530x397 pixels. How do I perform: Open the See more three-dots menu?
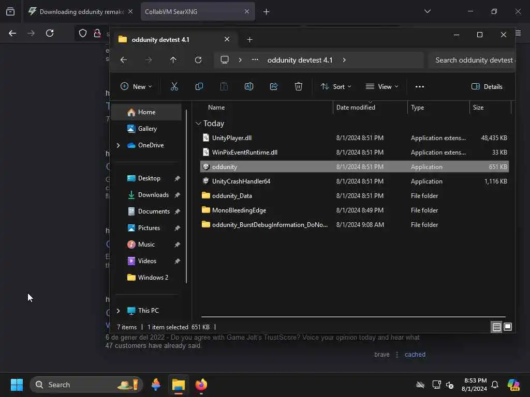click(x=419, y=87)
